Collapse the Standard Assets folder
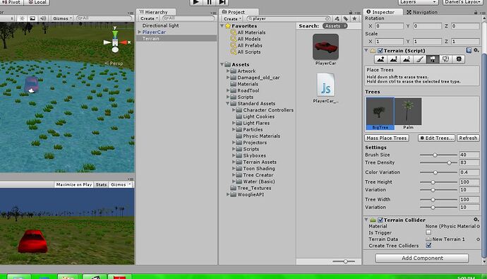The height and width of the screenshot is (279, 487). coord(228,103)
